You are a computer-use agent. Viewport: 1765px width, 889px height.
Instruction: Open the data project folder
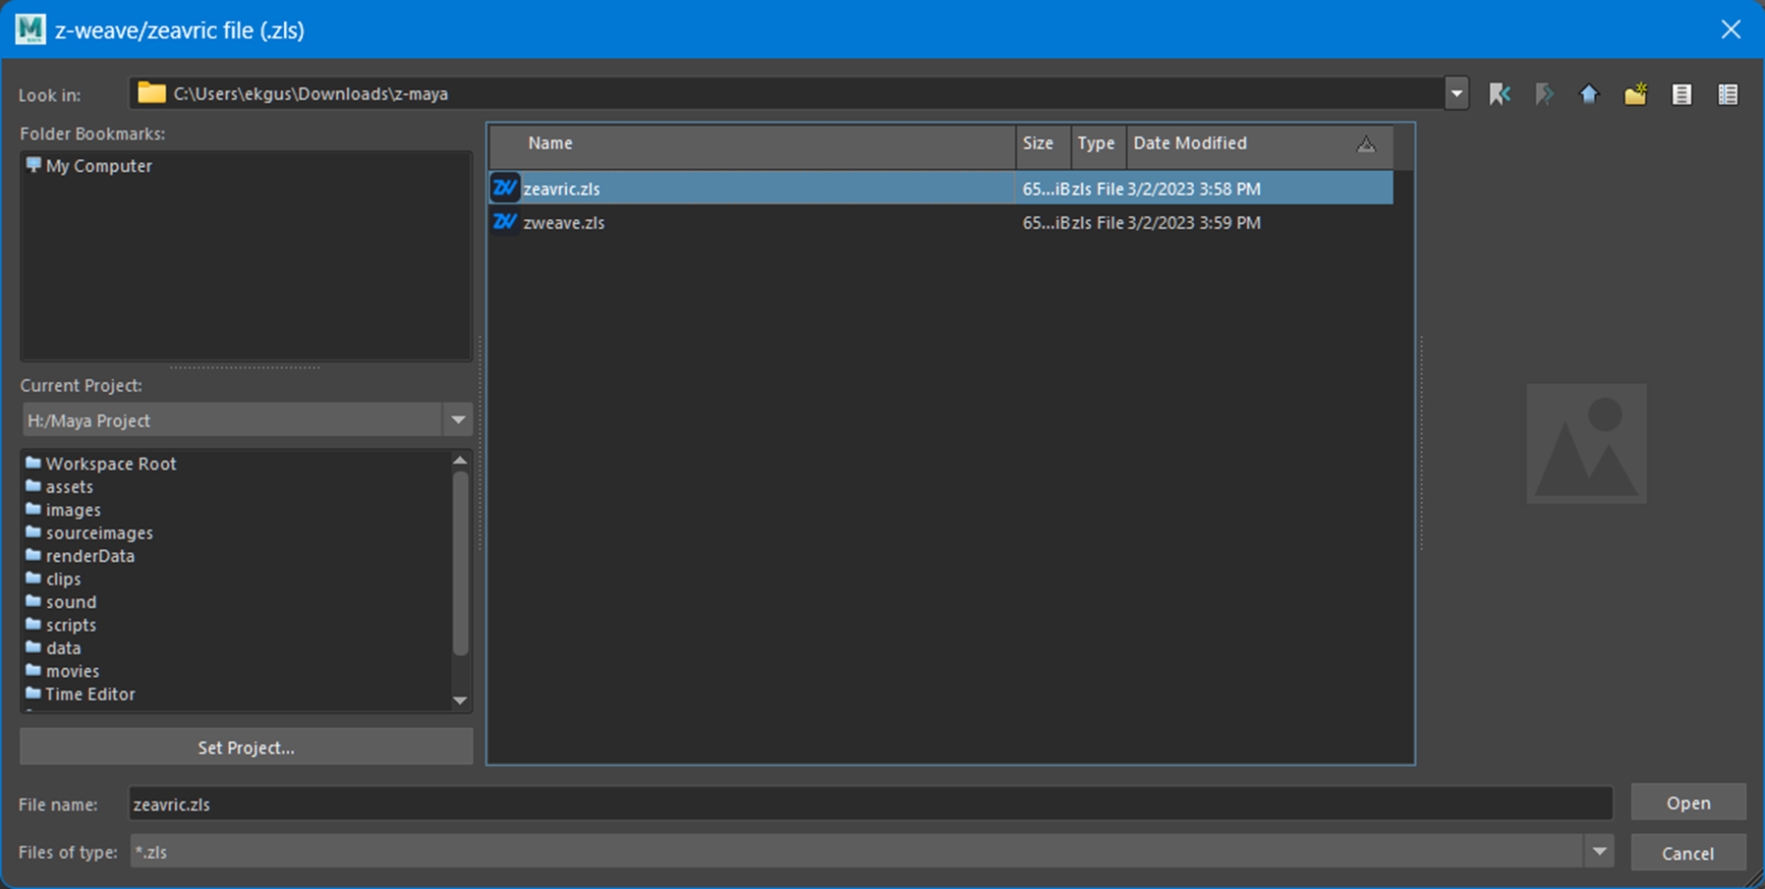(53, 648)
